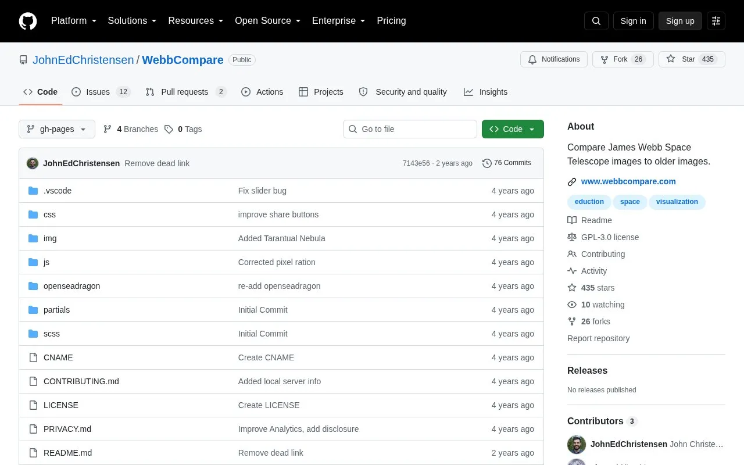This screenshot has width=744, height=465.
Task: Select the space topic tag
Action: pyautogui.click(x=629, y=202)
